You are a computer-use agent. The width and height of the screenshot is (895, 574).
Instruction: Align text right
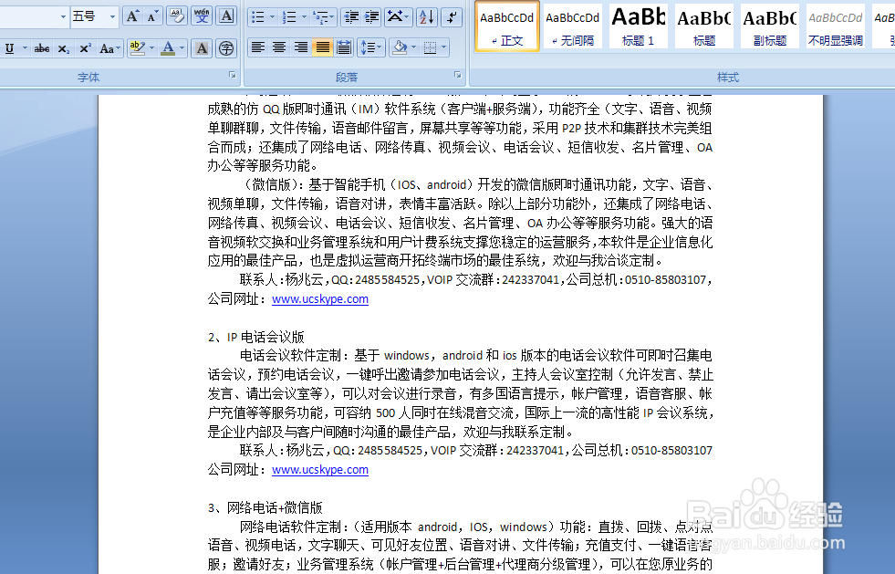[x=300, y=47]
